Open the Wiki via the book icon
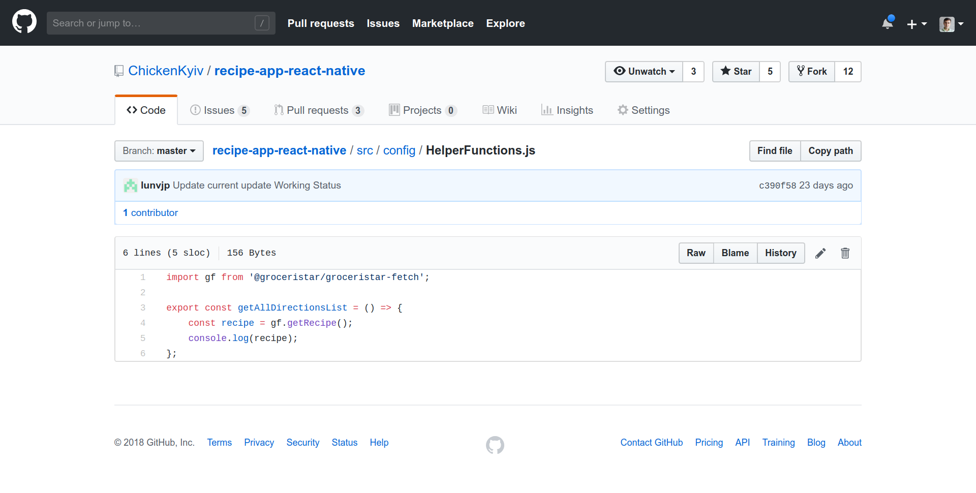 coord(489,110)
